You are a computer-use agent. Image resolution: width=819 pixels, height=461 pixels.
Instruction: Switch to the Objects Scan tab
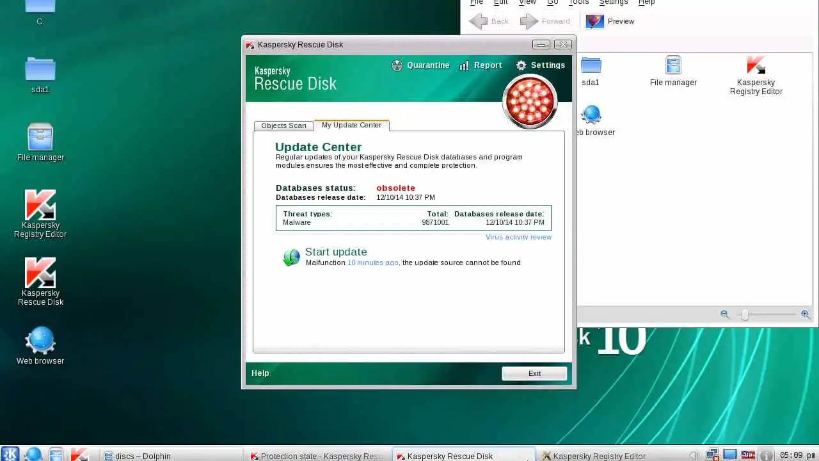point(283,125)
